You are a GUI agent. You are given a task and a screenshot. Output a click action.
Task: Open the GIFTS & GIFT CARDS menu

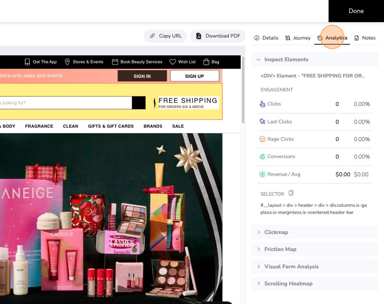(x=111, y=126)
